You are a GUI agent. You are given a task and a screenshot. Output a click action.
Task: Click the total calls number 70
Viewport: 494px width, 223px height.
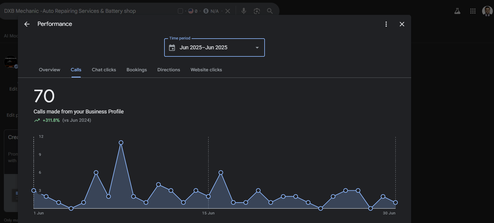(x=44, y=96)
